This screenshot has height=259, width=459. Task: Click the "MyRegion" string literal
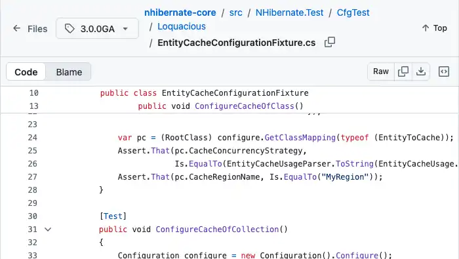click(x=346, y=177)
